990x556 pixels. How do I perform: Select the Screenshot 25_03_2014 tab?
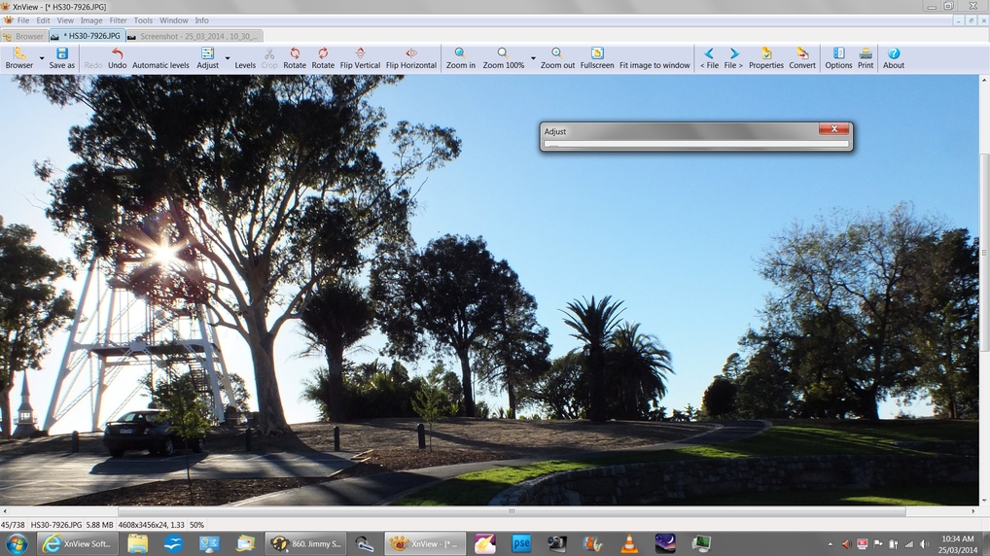(192, 36)
